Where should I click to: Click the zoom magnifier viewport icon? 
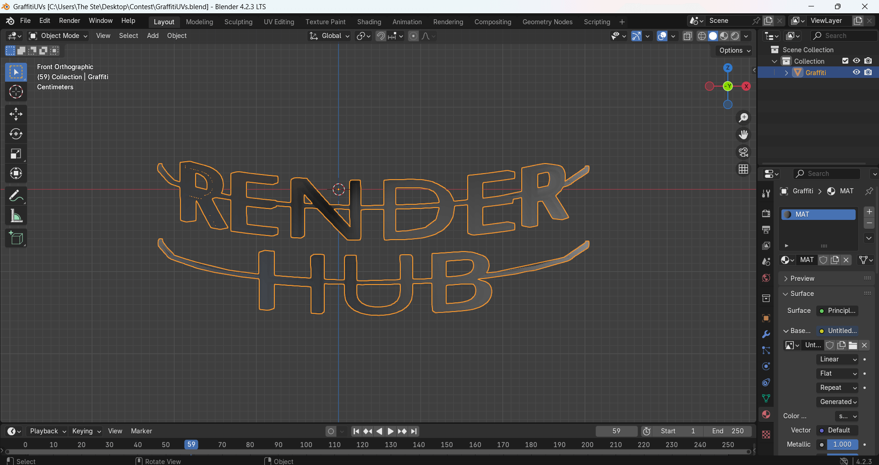[x=743, y=118]
